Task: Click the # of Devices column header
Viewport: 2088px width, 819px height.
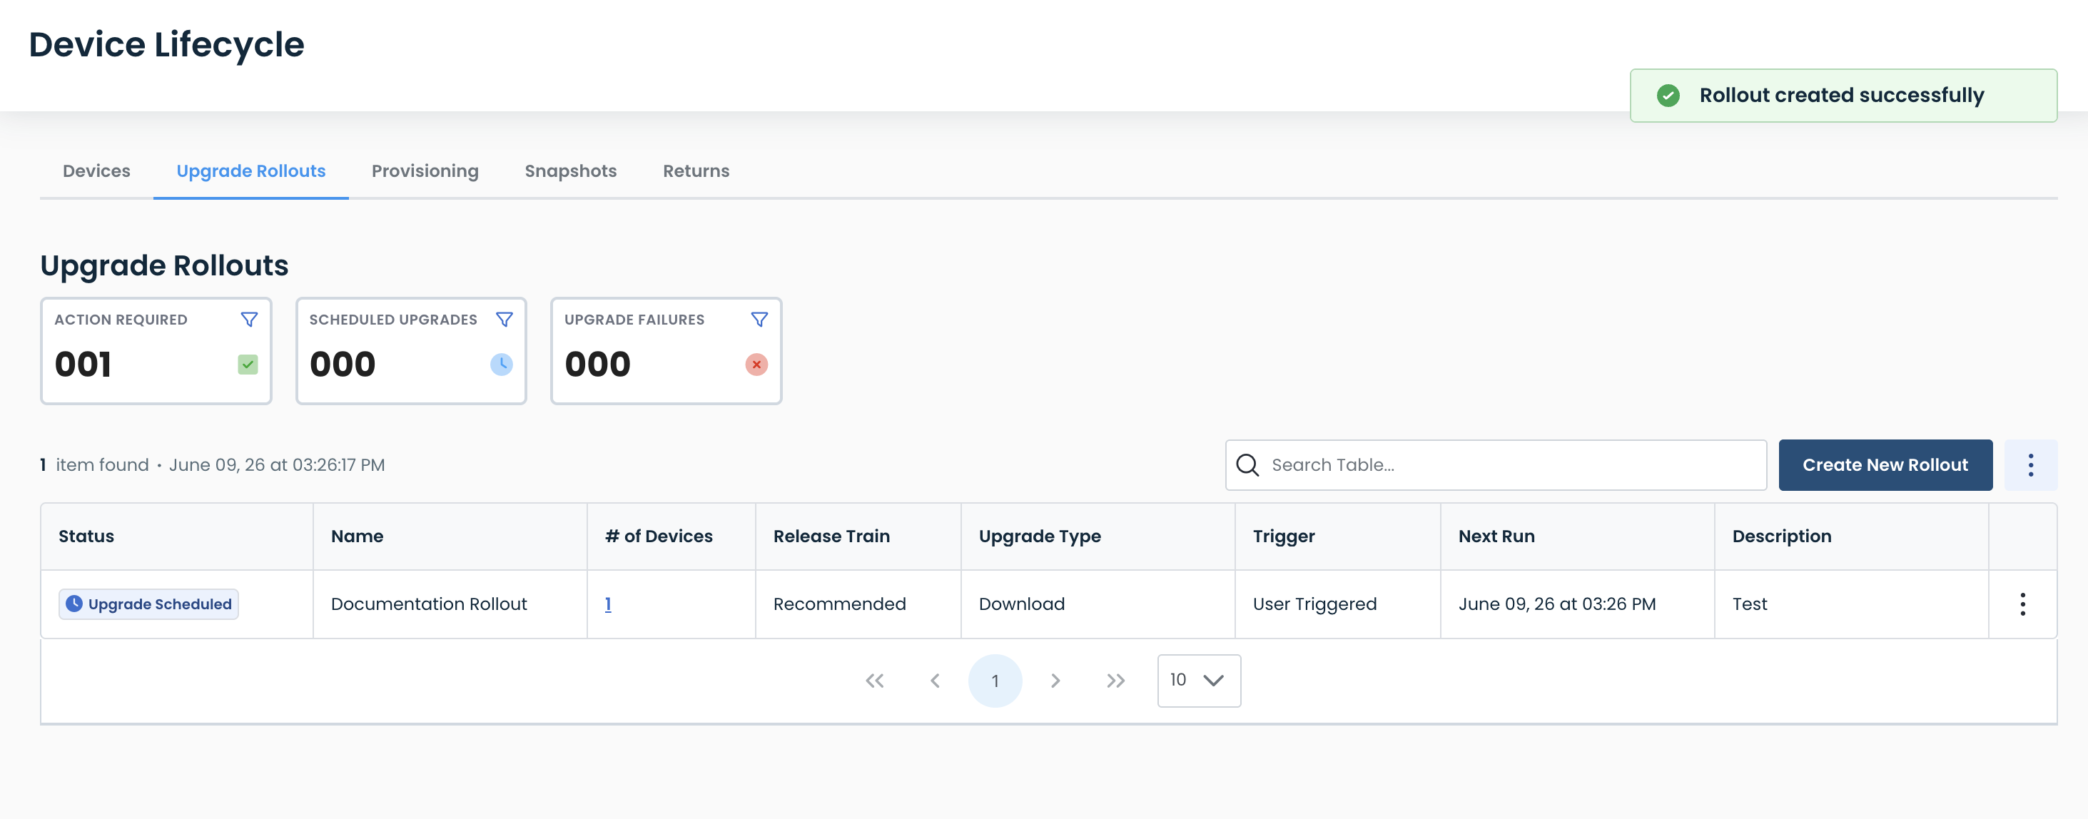Action: coord(671,536)
